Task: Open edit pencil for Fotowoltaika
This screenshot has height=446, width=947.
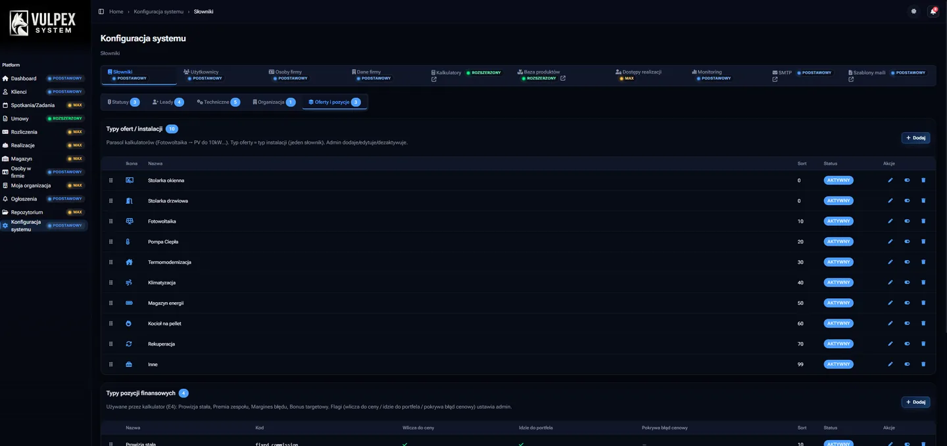Action: (890, 221)
